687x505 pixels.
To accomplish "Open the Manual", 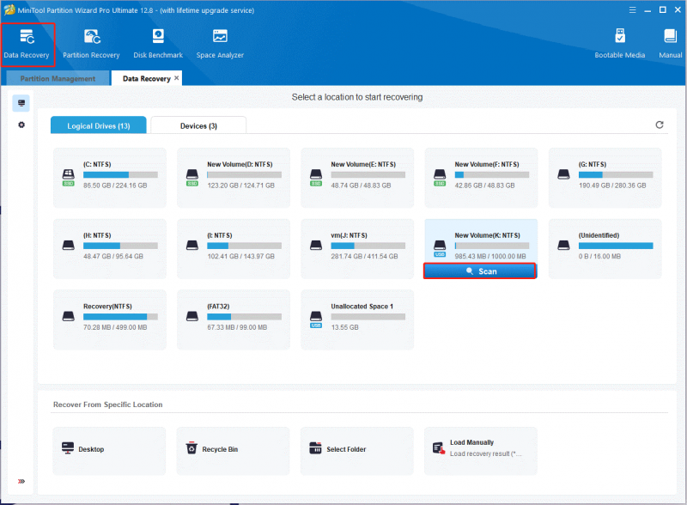I will pyautogui.click(x=671, y=44).
